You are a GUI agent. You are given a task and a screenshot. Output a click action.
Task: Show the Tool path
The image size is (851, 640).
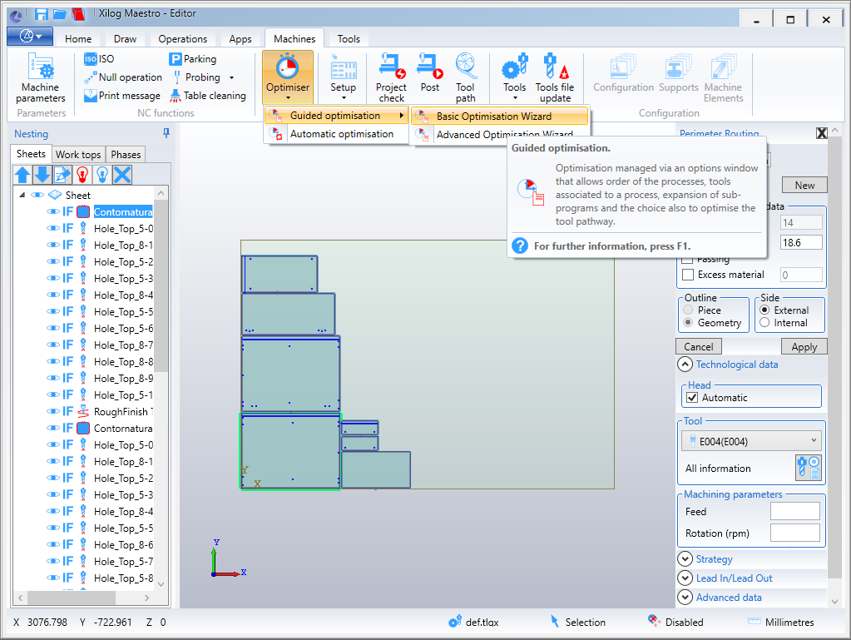465,77
